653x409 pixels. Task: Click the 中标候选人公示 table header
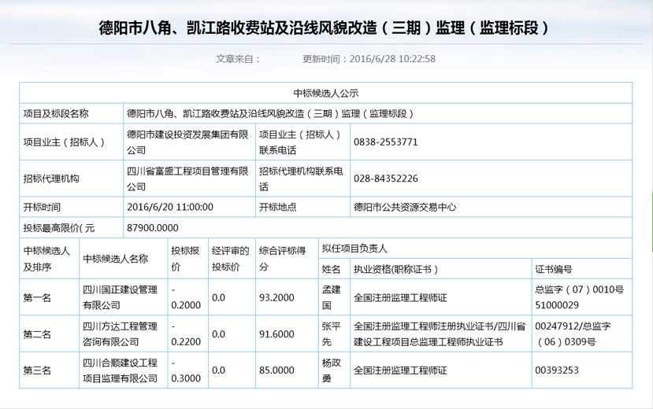point(326,93)
